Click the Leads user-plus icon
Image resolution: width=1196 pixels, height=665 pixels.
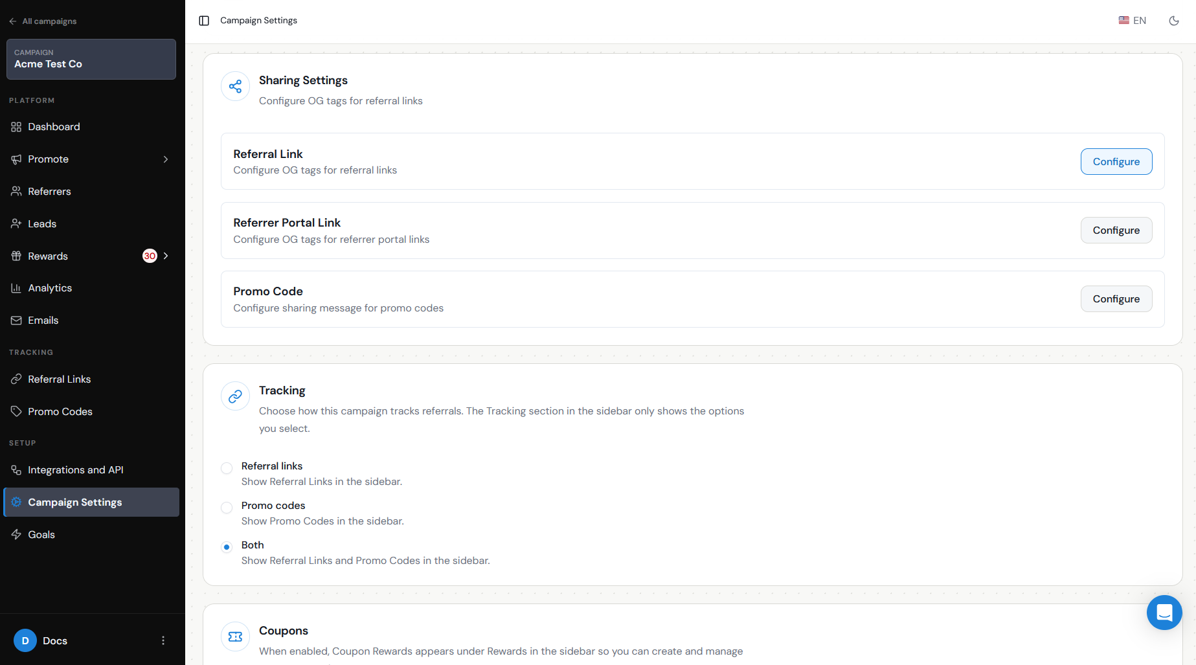16,224
